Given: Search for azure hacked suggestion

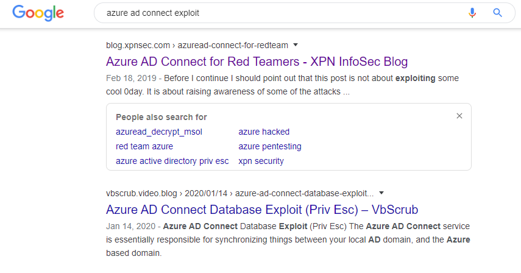Looking at the screenshot, I should [264, 132].
